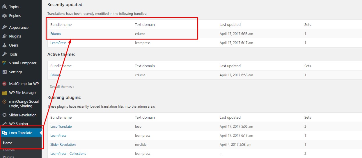
Task: Click Last updated header in Running plugins
Action: pyautogui.click(x=230, y=118)
